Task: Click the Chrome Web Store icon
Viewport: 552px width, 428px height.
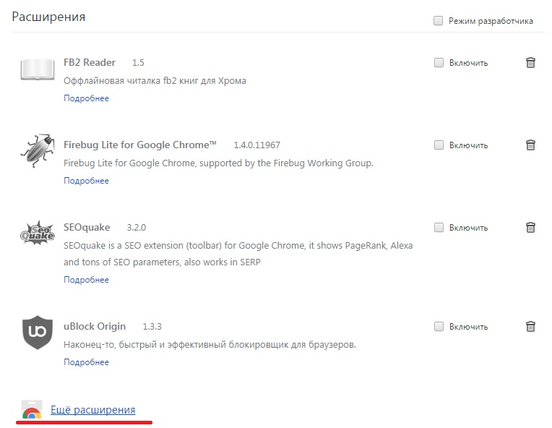Action: pos(32,411)
